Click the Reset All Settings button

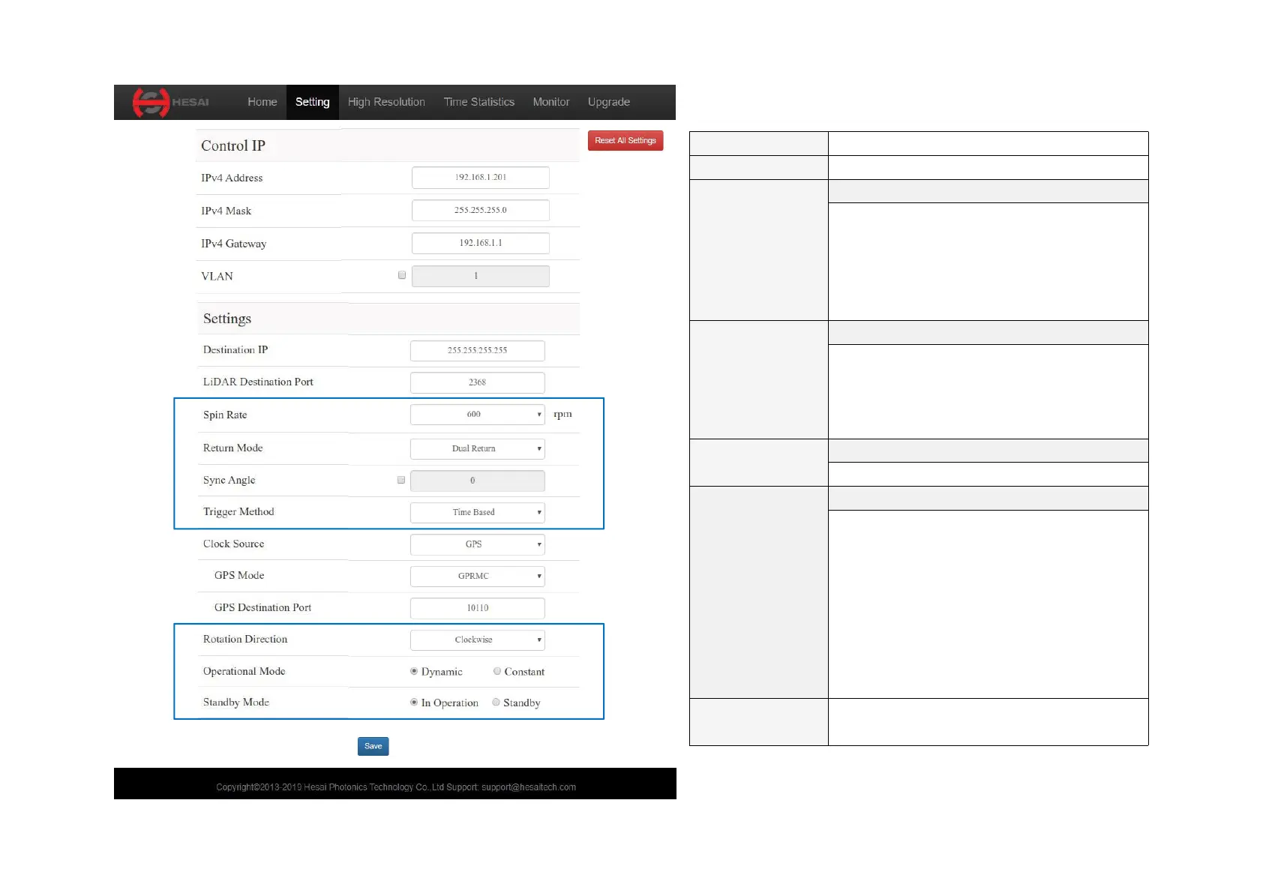coord(625,140)
